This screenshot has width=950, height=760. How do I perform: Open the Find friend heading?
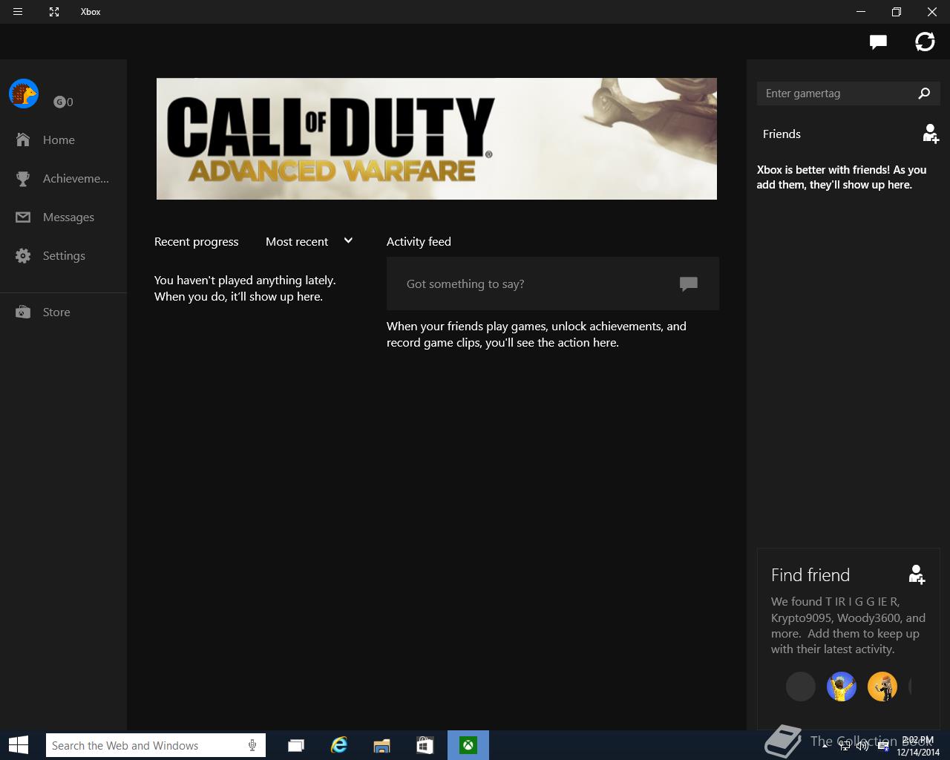pyautogui.click(x=810, y=575)
